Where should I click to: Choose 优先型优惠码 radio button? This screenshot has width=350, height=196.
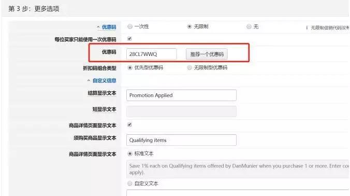click(130, 67)
